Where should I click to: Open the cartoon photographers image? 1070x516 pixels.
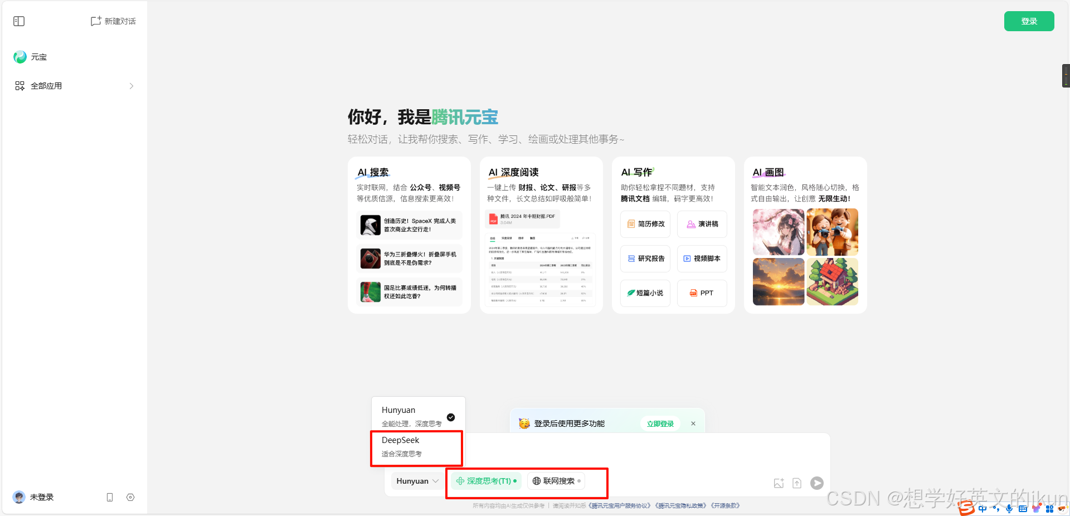[832, 232]
